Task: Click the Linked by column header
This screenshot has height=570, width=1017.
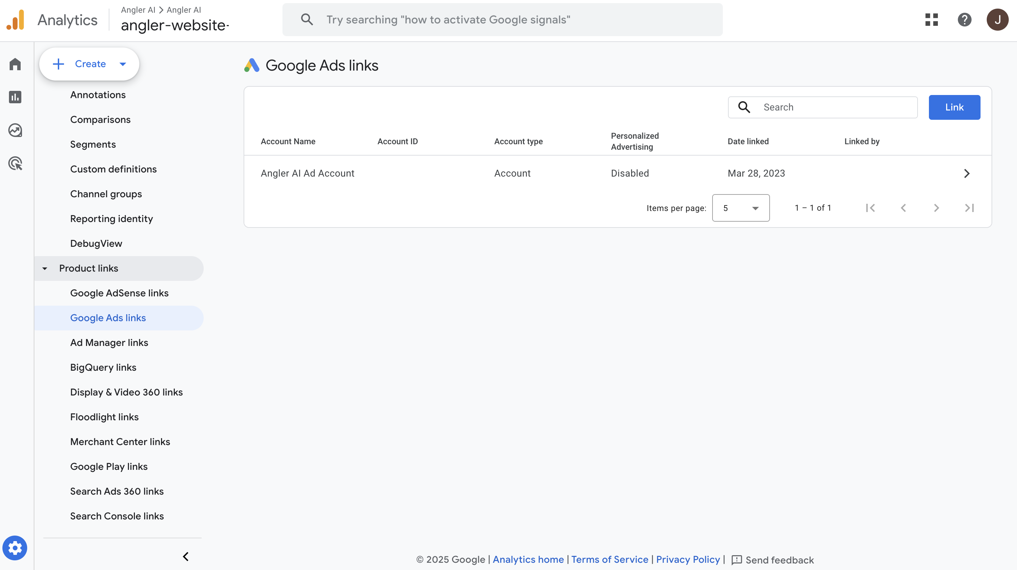Action: click(x=861, y=141)
